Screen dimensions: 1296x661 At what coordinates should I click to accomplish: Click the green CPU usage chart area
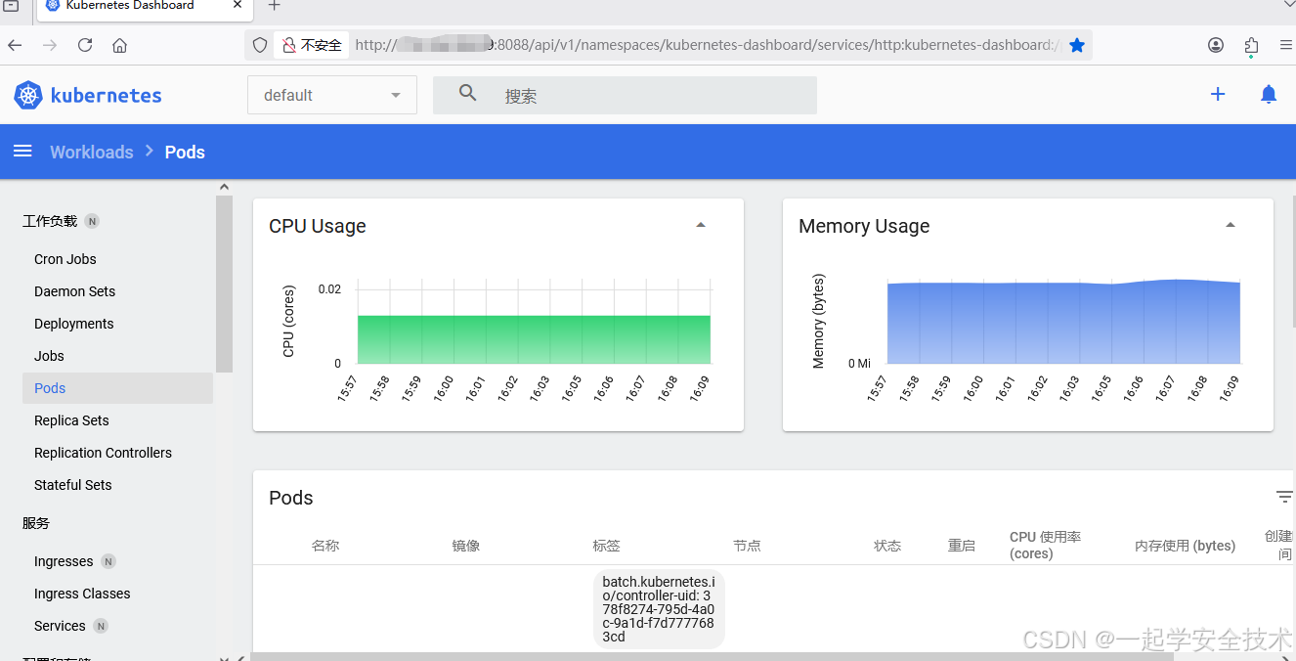(534, 339)
